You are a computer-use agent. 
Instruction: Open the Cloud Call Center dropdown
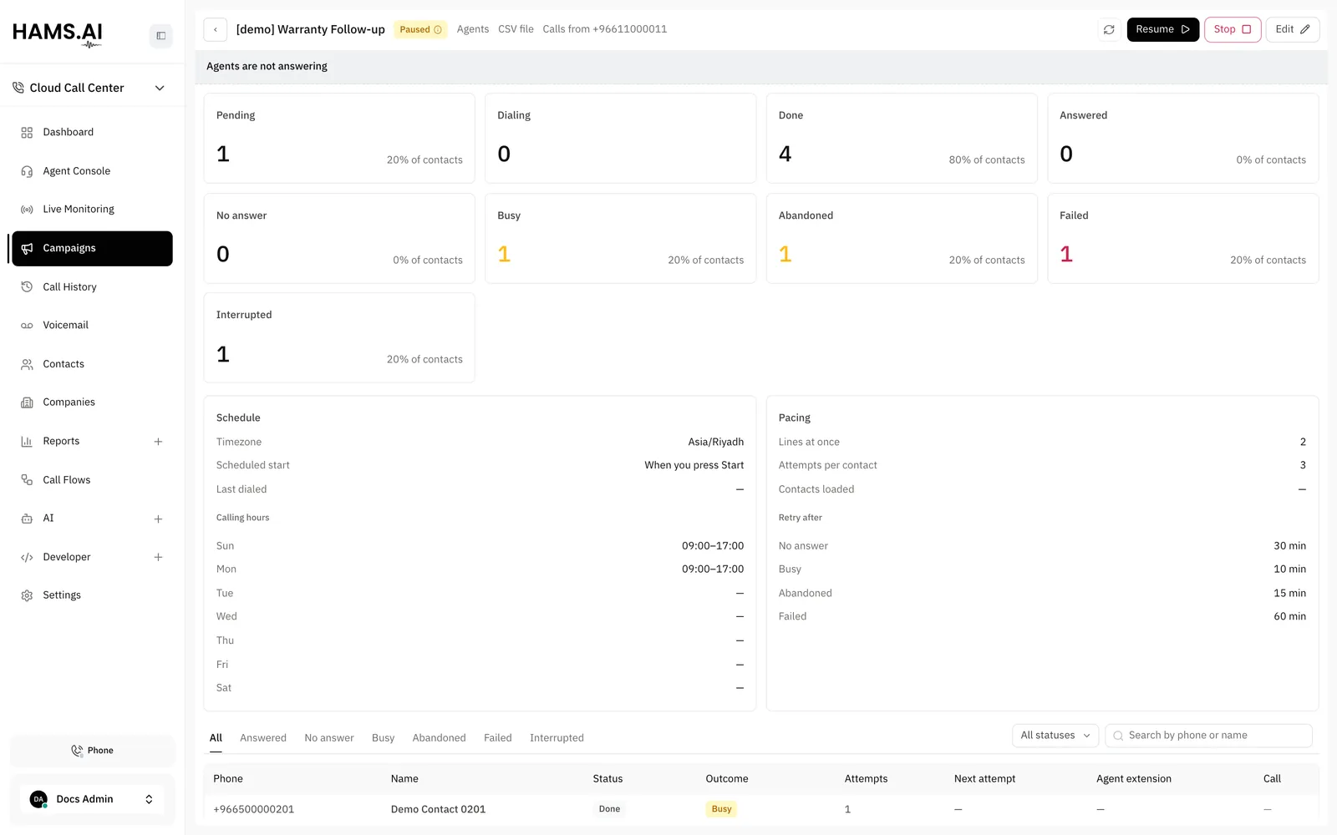89,88
